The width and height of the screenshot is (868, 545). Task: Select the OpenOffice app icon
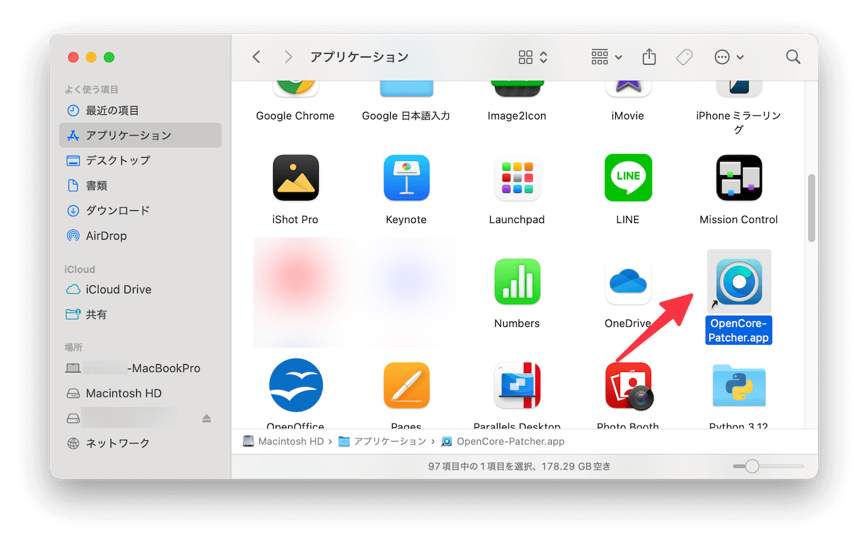tap(295, 385)
